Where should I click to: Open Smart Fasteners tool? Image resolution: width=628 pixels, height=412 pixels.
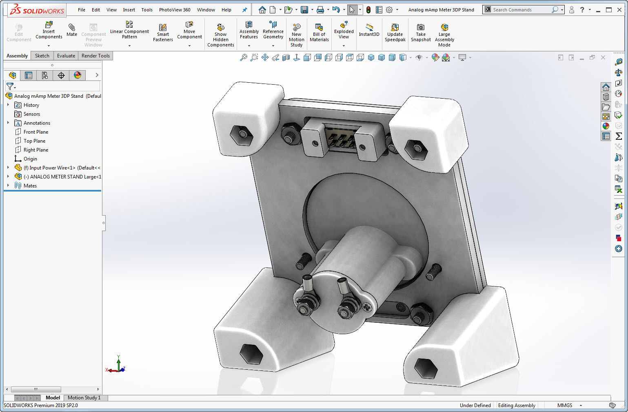point(163,28)
